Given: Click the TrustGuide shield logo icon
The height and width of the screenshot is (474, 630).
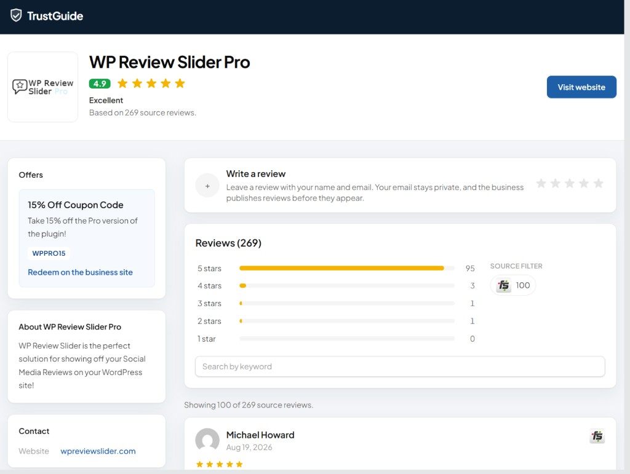Looking at the screenshot, I should pyautogui.click(x=16, y=15).
